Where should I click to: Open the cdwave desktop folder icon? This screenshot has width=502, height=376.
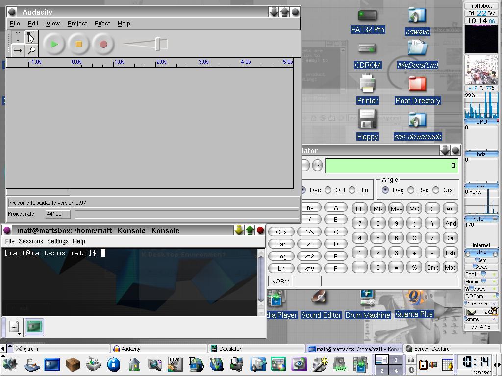[x=418, y=22]
